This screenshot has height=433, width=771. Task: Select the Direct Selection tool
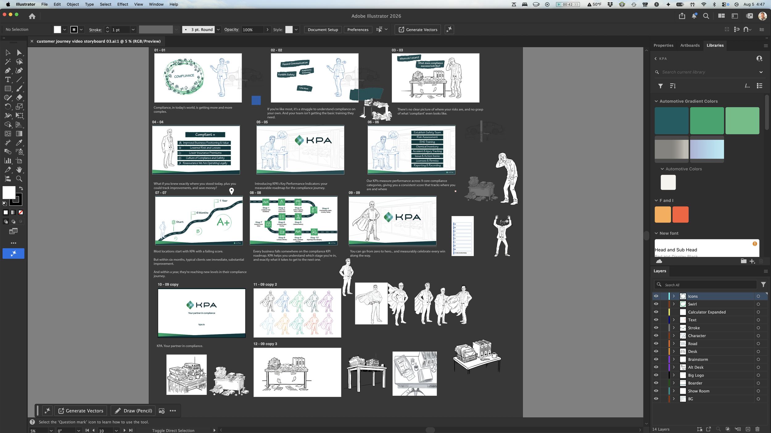click(x=19, y=53)
